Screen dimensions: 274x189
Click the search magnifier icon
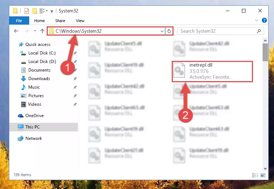(x=259, y=31)
